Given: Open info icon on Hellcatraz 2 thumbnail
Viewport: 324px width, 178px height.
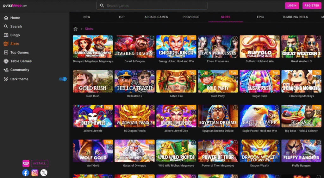Looking at the screenshot, I should (152, 73).
